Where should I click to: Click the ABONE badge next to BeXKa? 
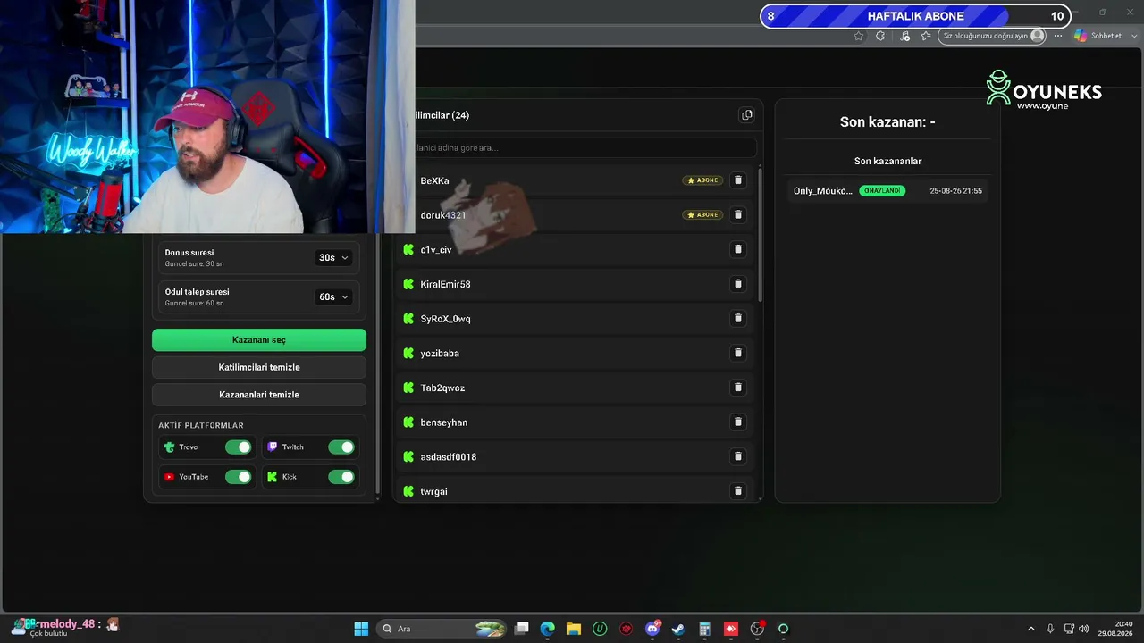pyautogui.click(x=702, y=180)
